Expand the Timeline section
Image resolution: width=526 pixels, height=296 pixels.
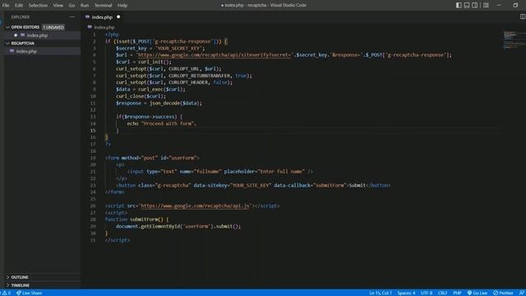tap(42, 285)
